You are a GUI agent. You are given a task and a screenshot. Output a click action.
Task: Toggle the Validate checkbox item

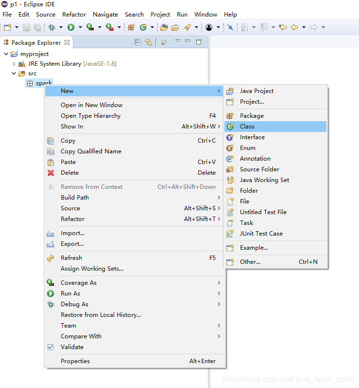point(135,347)
